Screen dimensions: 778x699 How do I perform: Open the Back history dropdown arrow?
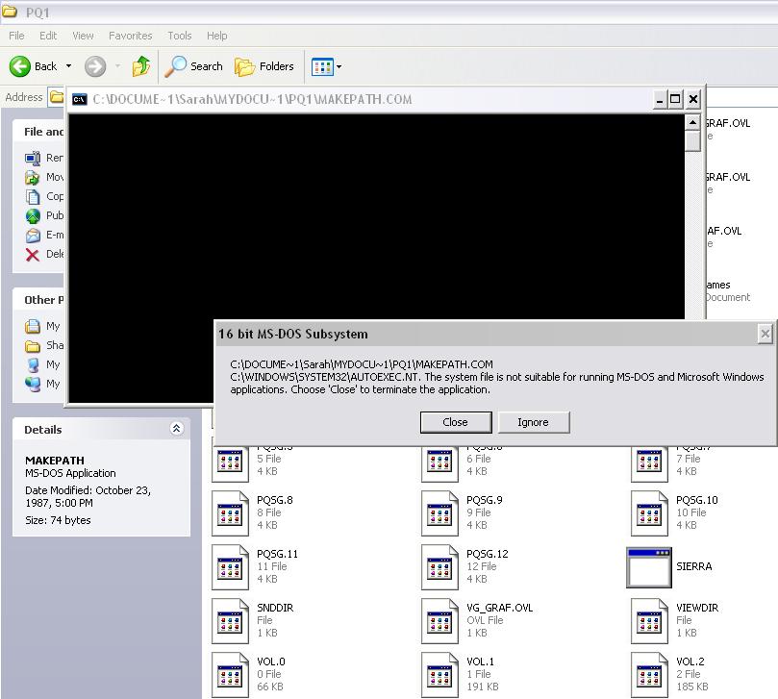[x=68, y=66]
